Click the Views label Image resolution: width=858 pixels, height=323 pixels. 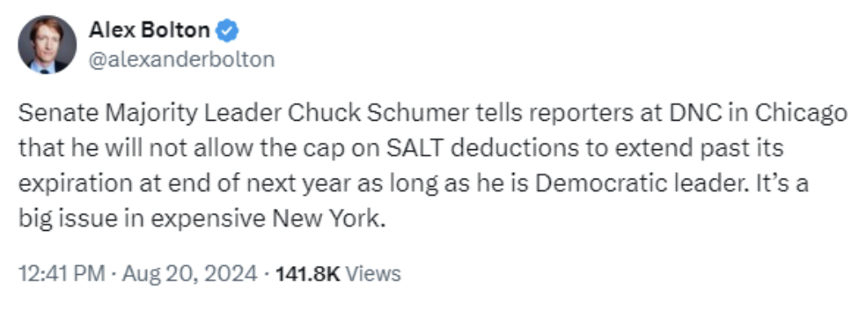pyautogui.click(x=374, y=273)
